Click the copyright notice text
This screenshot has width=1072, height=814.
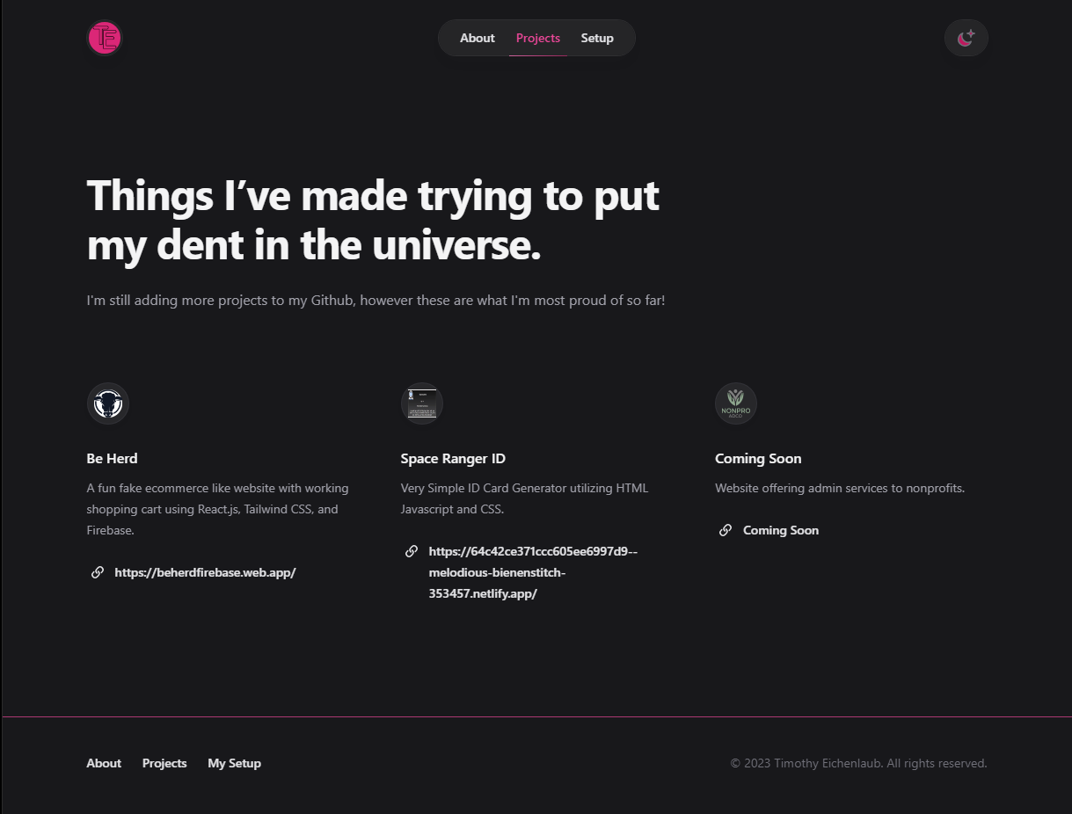tap(858, 763)
